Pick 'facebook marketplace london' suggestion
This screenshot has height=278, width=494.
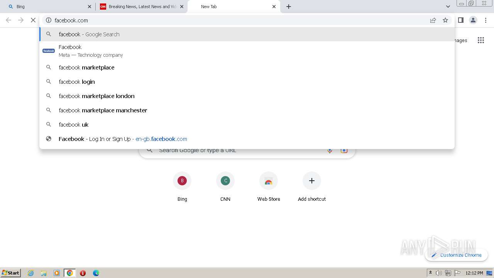[247, 96]
